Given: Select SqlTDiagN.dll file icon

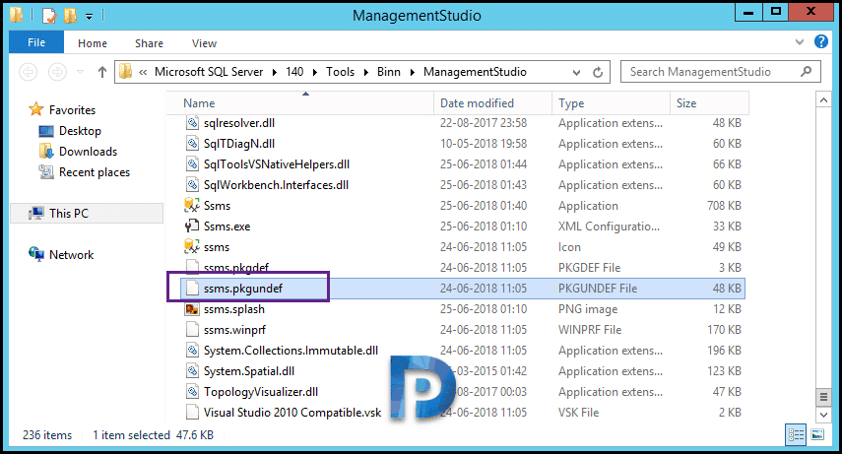Looking at the screenshot, I should pos(192,144).
